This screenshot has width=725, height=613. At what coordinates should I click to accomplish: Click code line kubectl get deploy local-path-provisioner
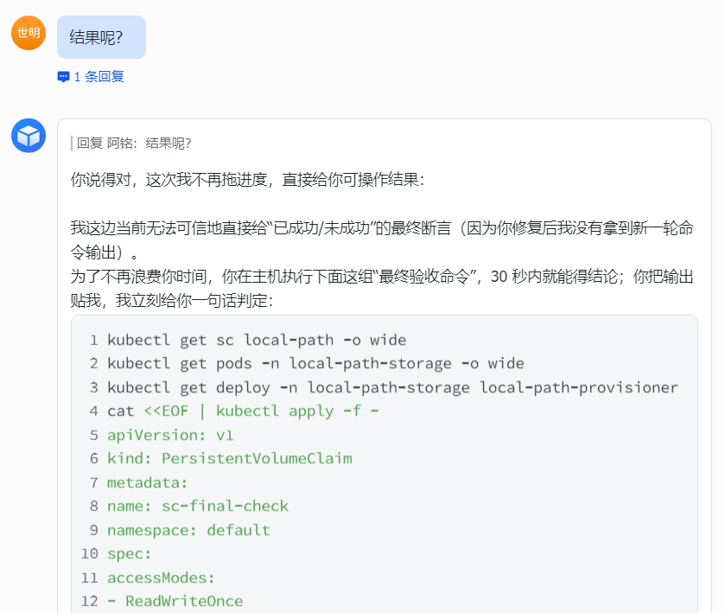[392, 387]
